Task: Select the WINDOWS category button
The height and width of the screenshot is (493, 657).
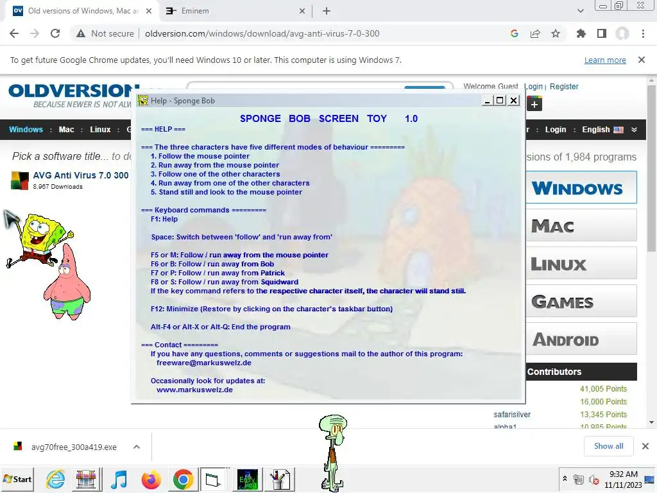Action: pos(581,187)
